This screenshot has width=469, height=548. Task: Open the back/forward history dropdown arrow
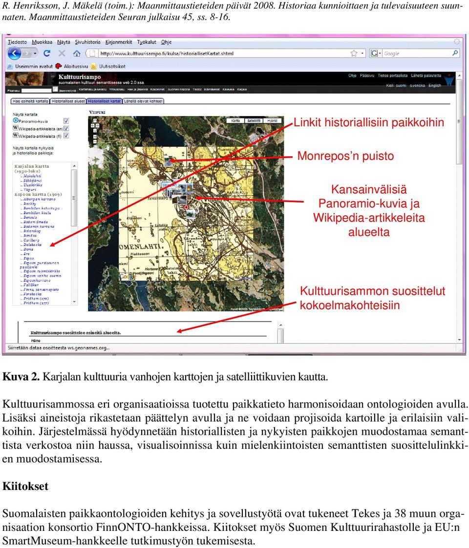coord(35,54)
